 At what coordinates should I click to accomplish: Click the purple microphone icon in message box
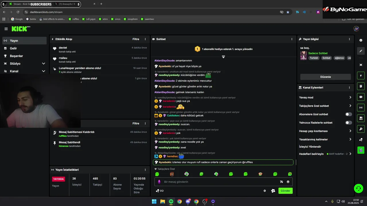coord(159,182)
